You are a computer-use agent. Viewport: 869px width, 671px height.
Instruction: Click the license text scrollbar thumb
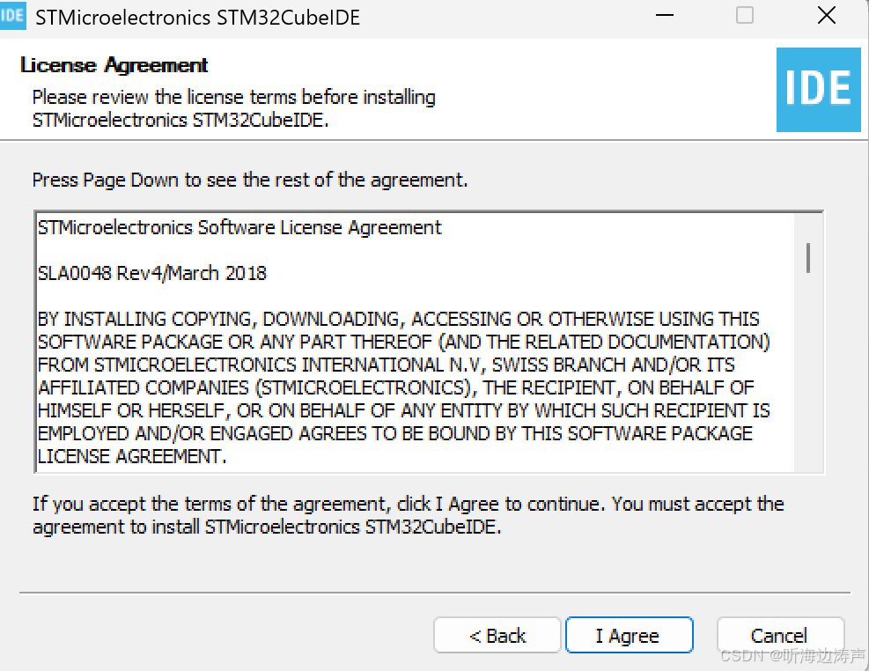tap(808, 258)
